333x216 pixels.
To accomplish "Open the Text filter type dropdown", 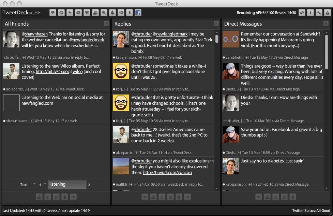I will (28, 185).
